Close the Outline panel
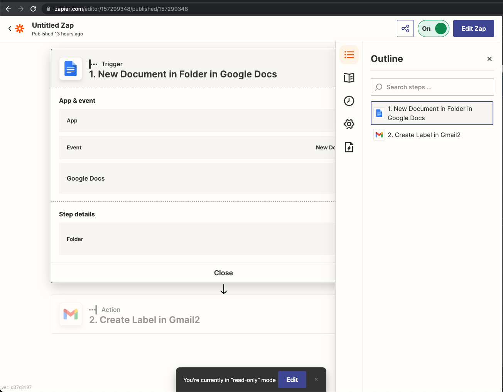 tap(489, 59)
